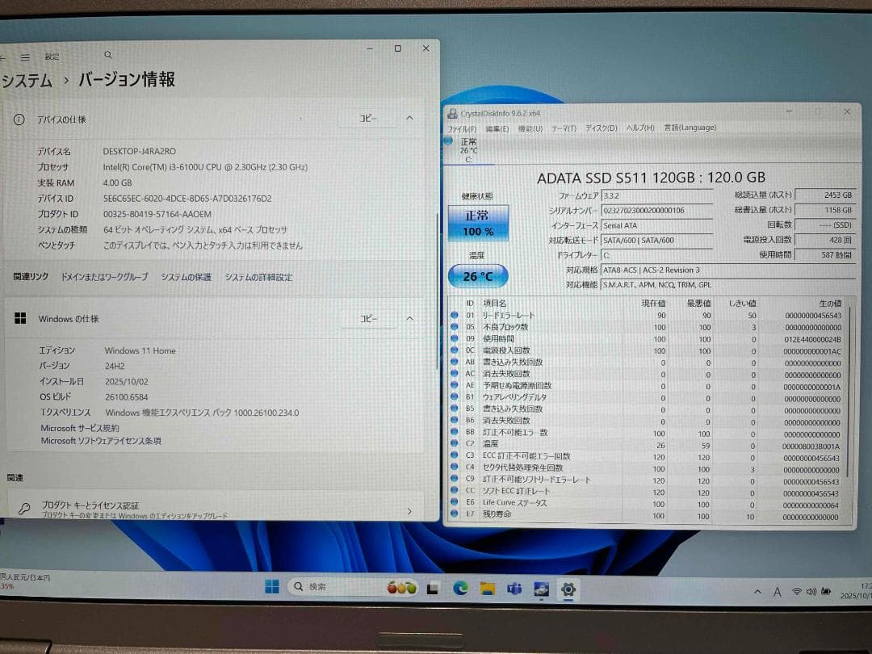Open システムの詳細設定 link
This screenshot has width=872, height=654.
click(x=258, y=277)
